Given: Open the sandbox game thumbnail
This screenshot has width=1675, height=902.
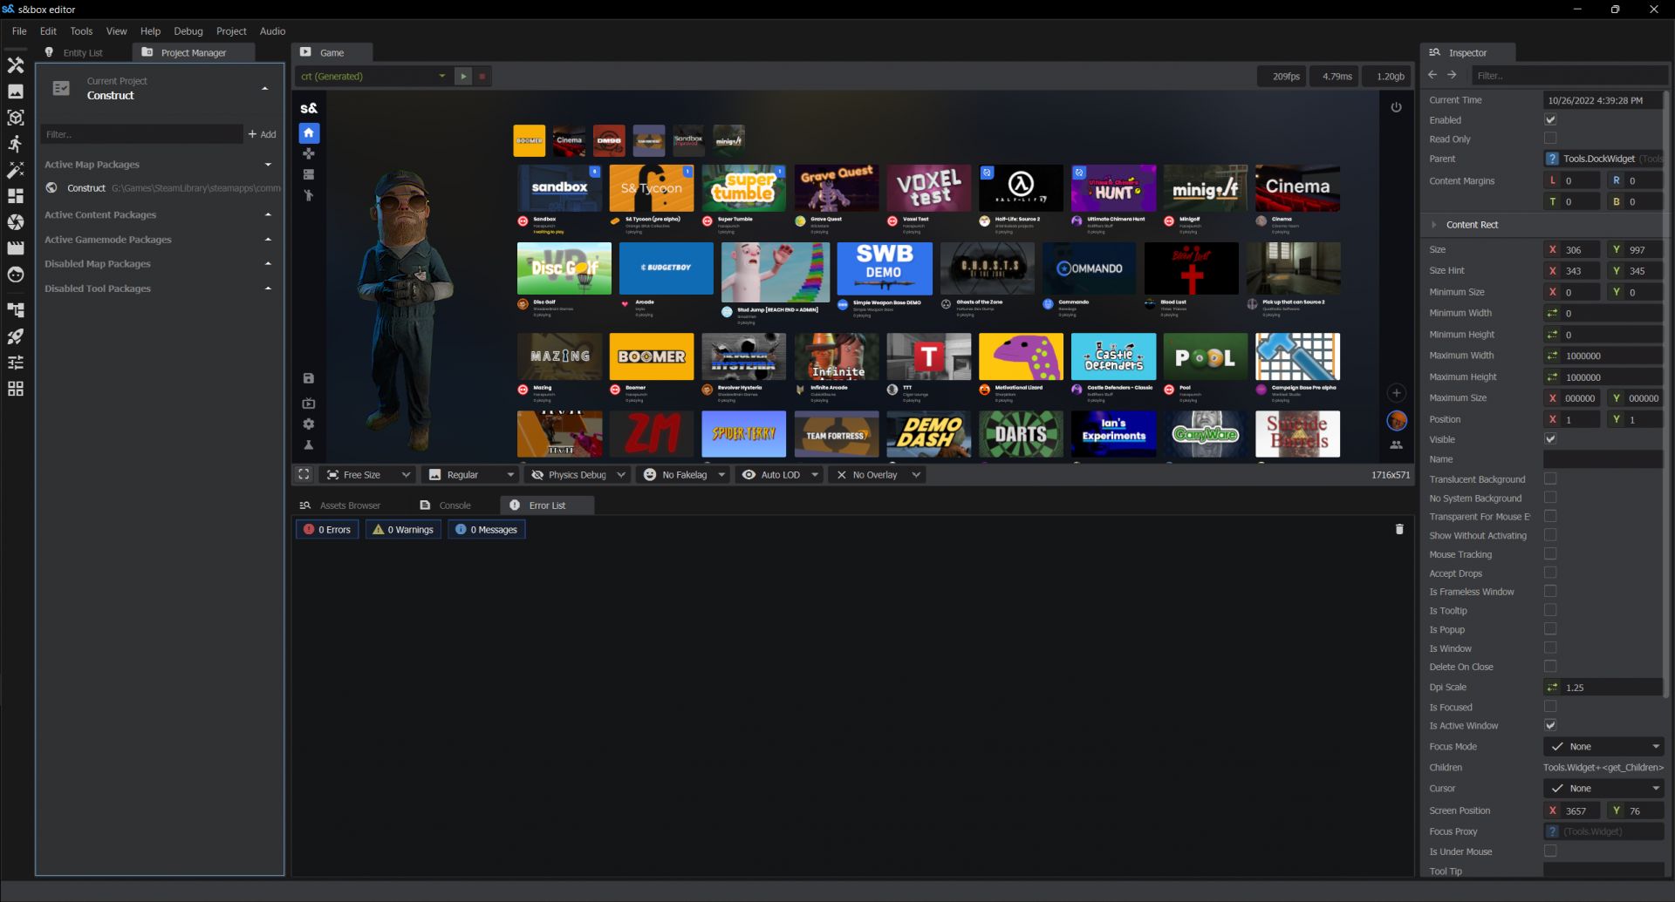Looking at the screenshot, I should click(559, 187).
